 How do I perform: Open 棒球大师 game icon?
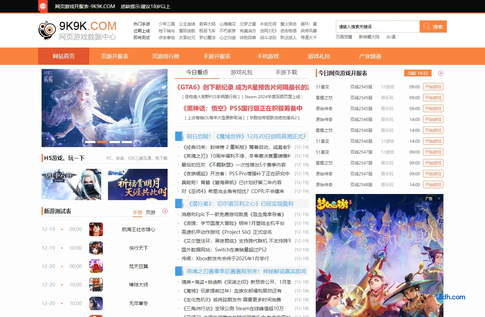[x=96, y=285]
